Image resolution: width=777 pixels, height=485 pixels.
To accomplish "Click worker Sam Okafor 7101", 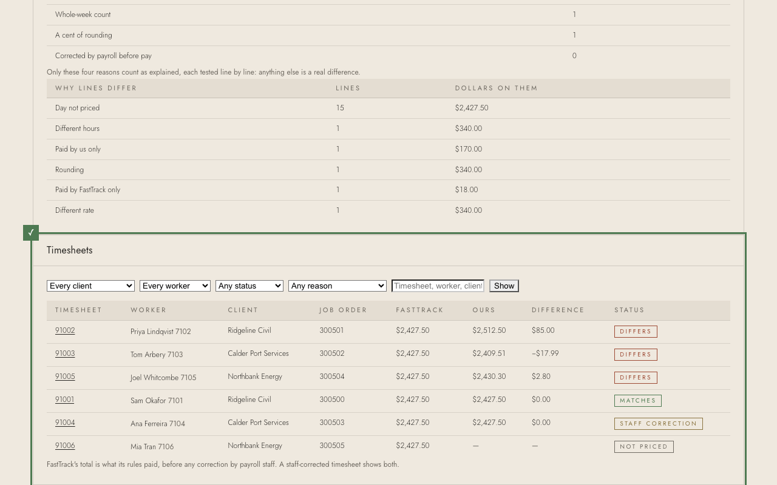I will click(x=157, y=401).
